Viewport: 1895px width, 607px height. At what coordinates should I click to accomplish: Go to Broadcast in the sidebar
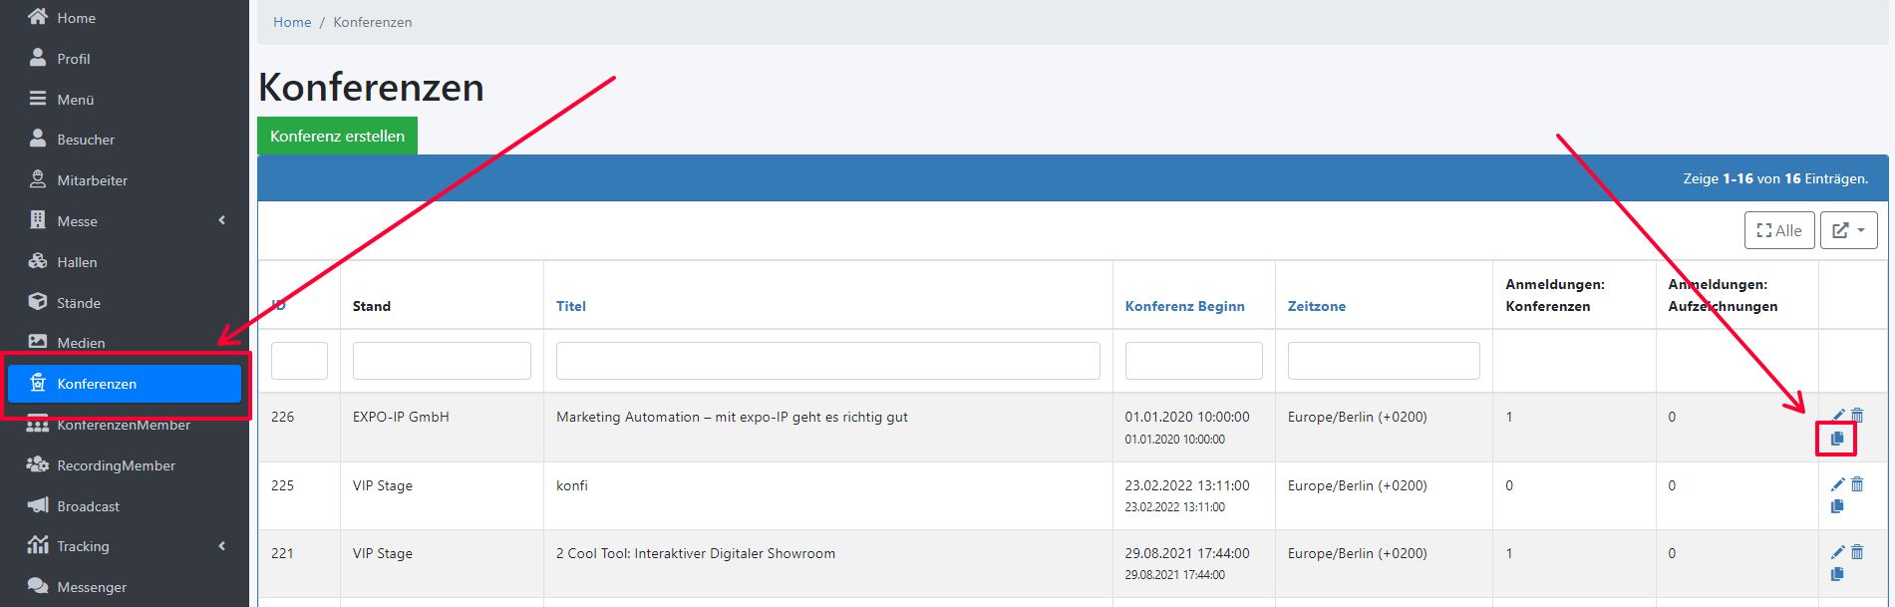pyautogui.click(x=88, y=506)
